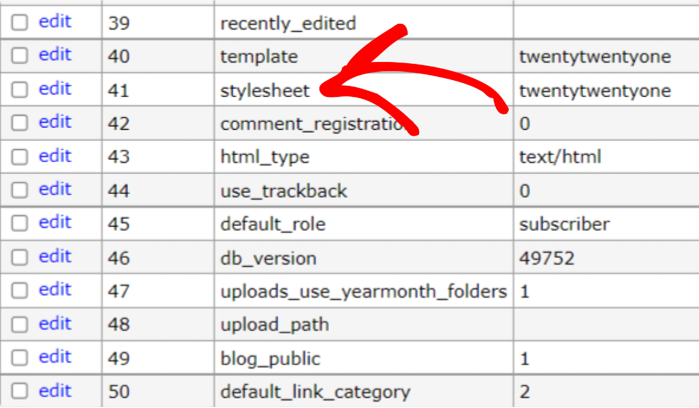
Task: Edit row 40 template
Action: (55, 54)
